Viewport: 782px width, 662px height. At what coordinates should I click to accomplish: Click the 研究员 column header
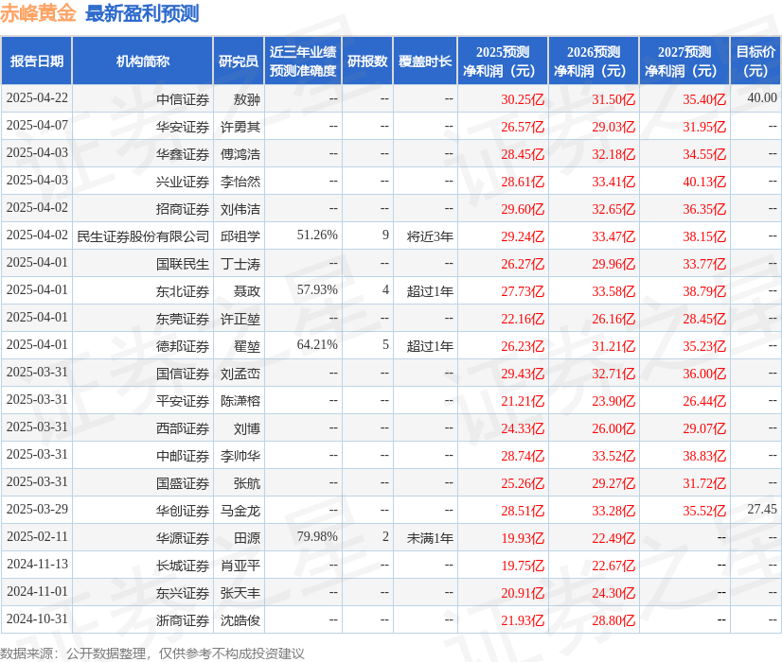[x=239, y=61]
